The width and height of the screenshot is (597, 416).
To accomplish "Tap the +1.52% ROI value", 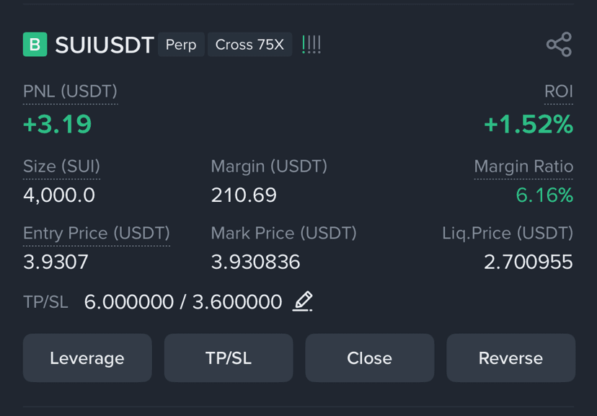I will tap(529, 124).
